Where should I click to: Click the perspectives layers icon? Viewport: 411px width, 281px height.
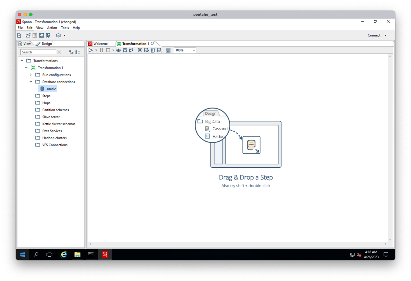coord(58,35)
